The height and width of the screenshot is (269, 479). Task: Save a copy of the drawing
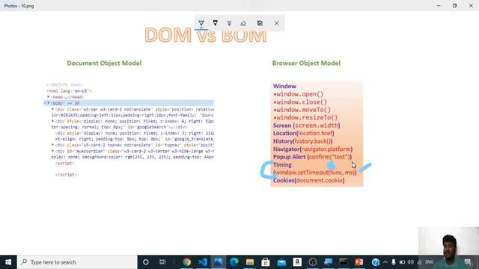(x=260, y=23)
